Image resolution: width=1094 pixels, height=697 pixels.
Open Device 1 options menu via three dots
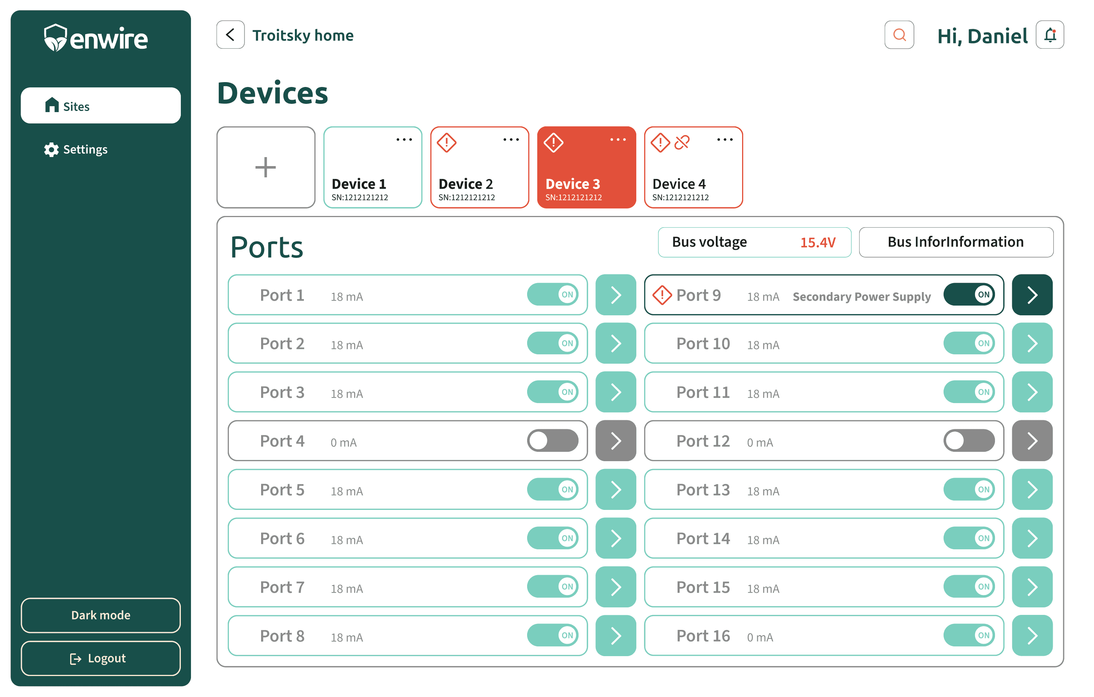[404, 139]
